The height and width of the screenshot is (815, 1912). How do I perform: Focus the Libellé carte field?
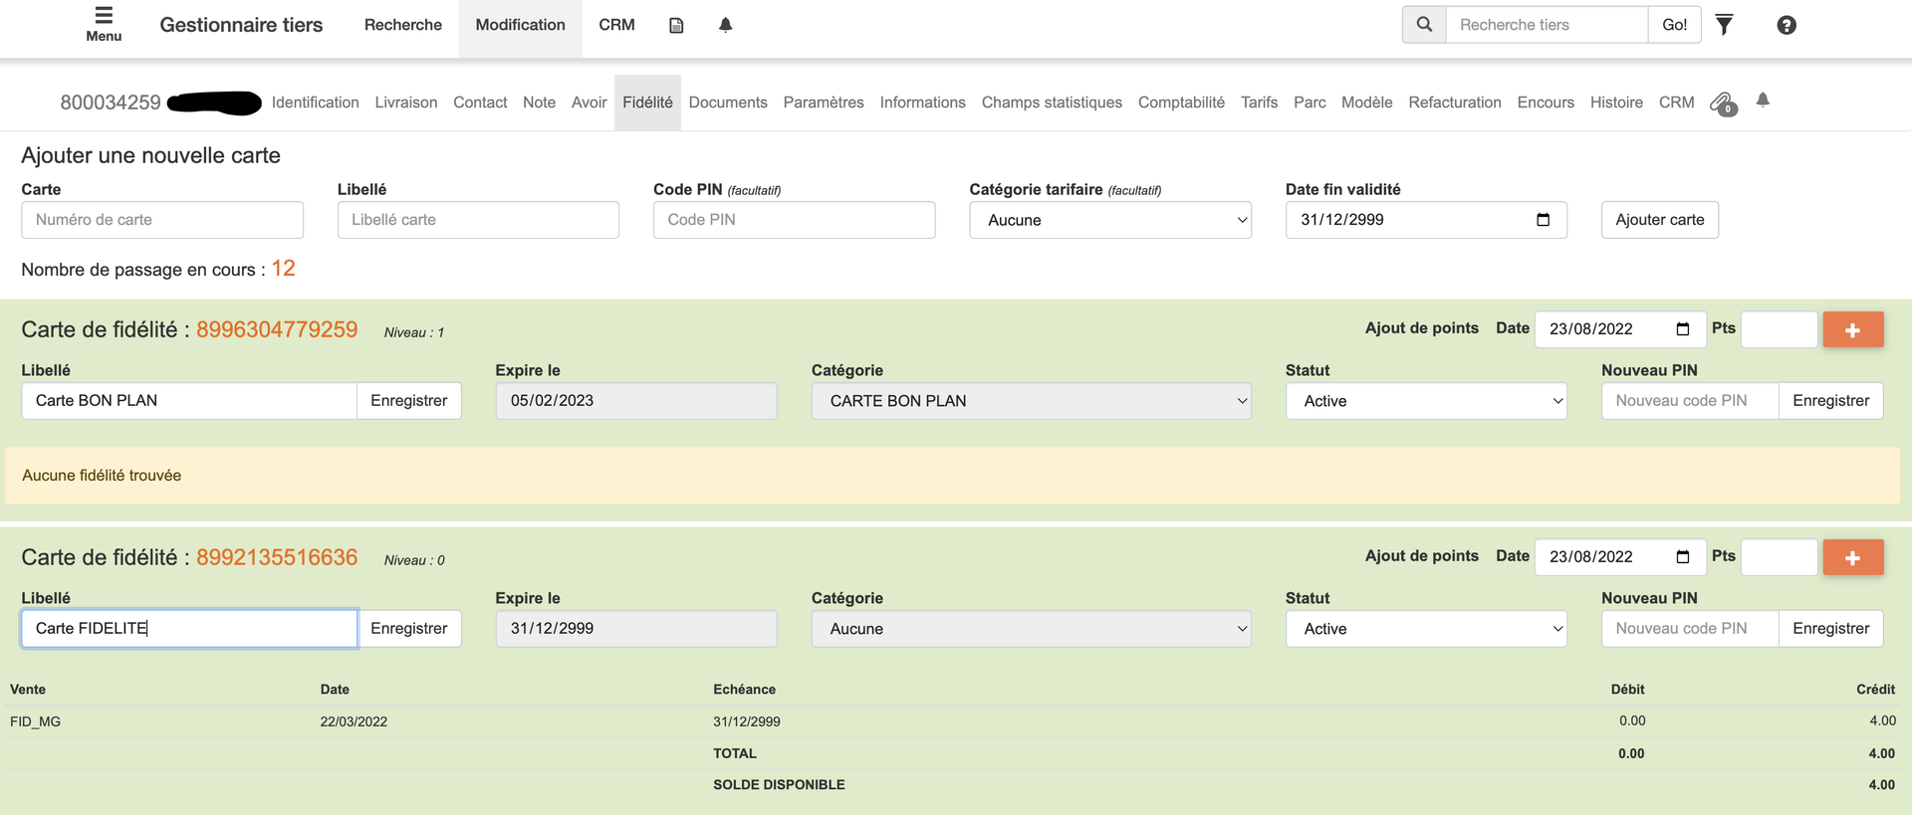(x=478, y=220)
